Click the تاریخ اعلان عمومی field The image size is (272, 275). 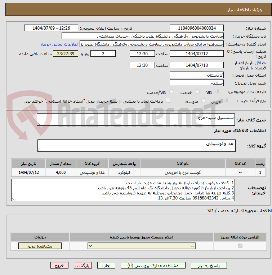51,28
